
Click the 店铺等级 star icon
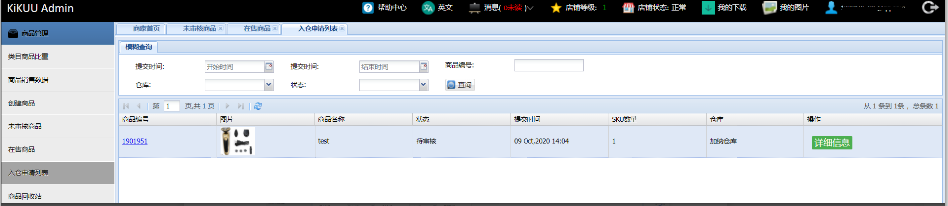pos(556,8)
